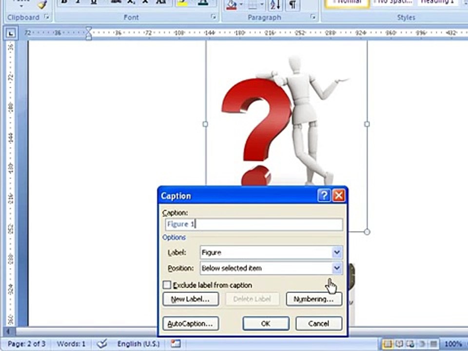
Task: Click the Caption text field
Action: tap(253, 224)
